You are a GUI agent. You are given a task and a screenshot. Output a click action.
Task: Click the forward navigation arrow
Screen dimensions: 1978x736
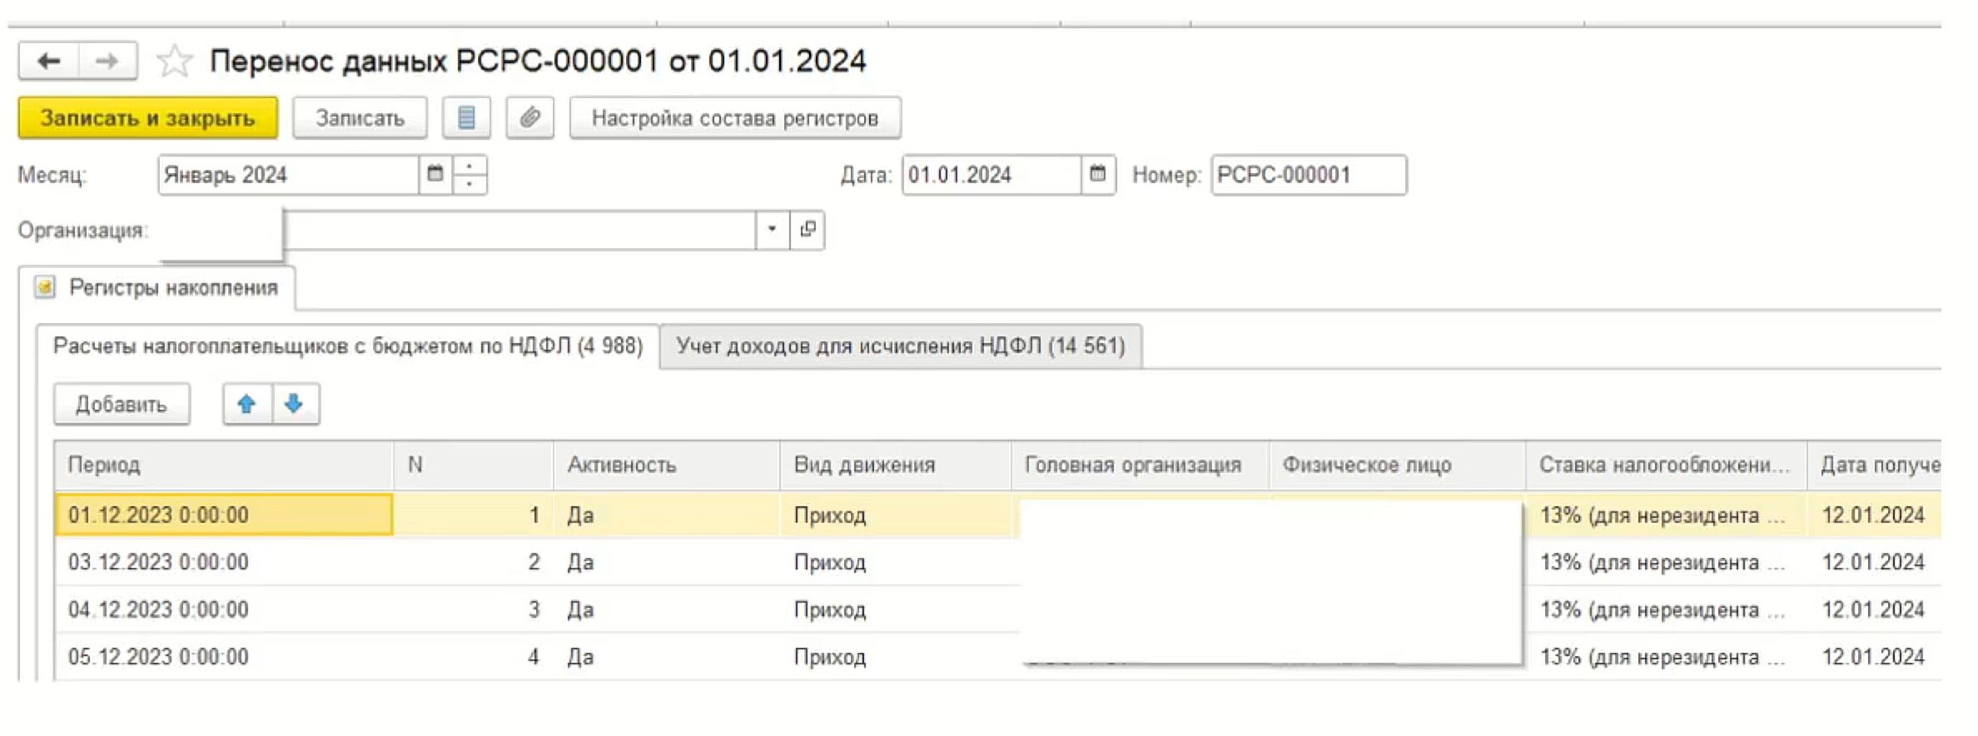tap(107, 61)
